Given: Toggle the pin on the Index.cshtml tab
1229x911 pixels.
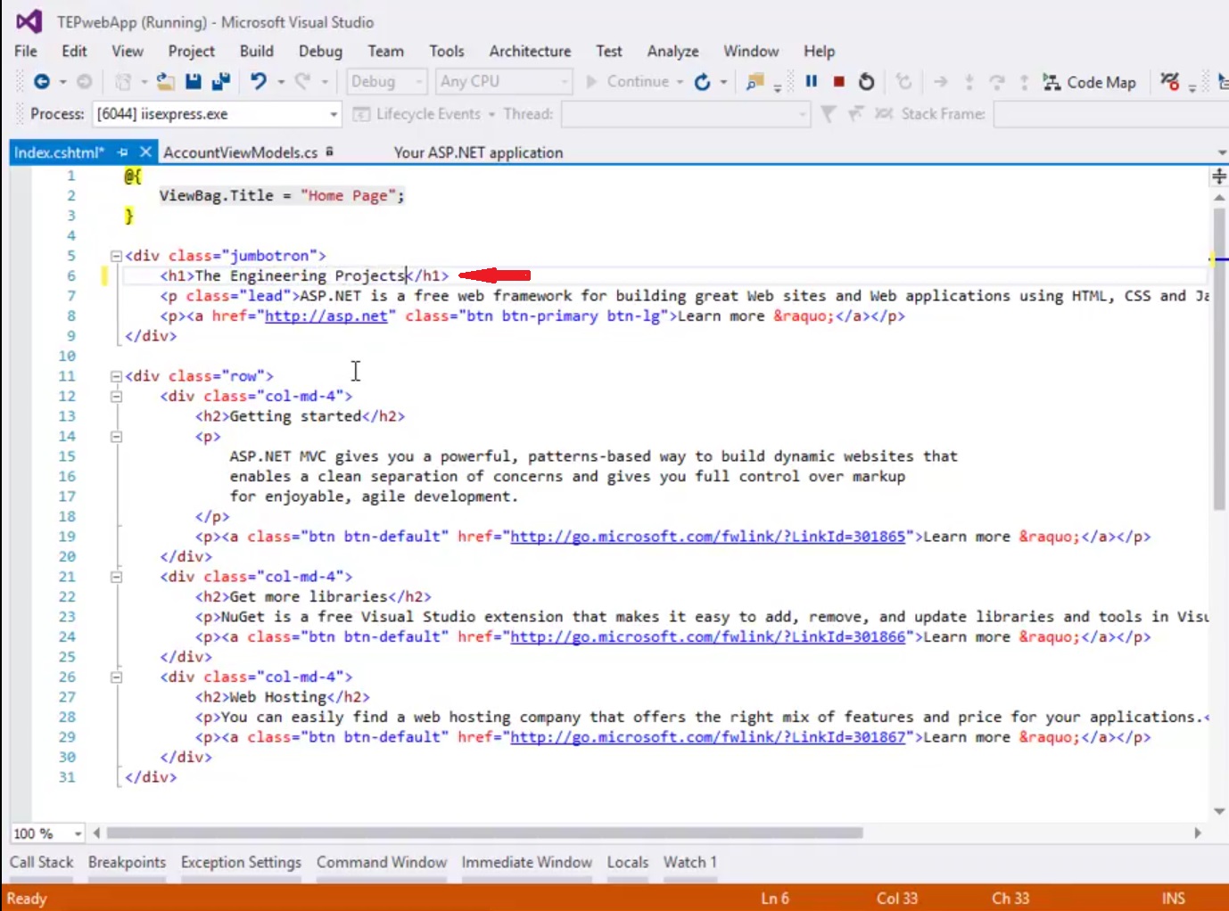Looking at the screenshot, I should click(123, 152).
